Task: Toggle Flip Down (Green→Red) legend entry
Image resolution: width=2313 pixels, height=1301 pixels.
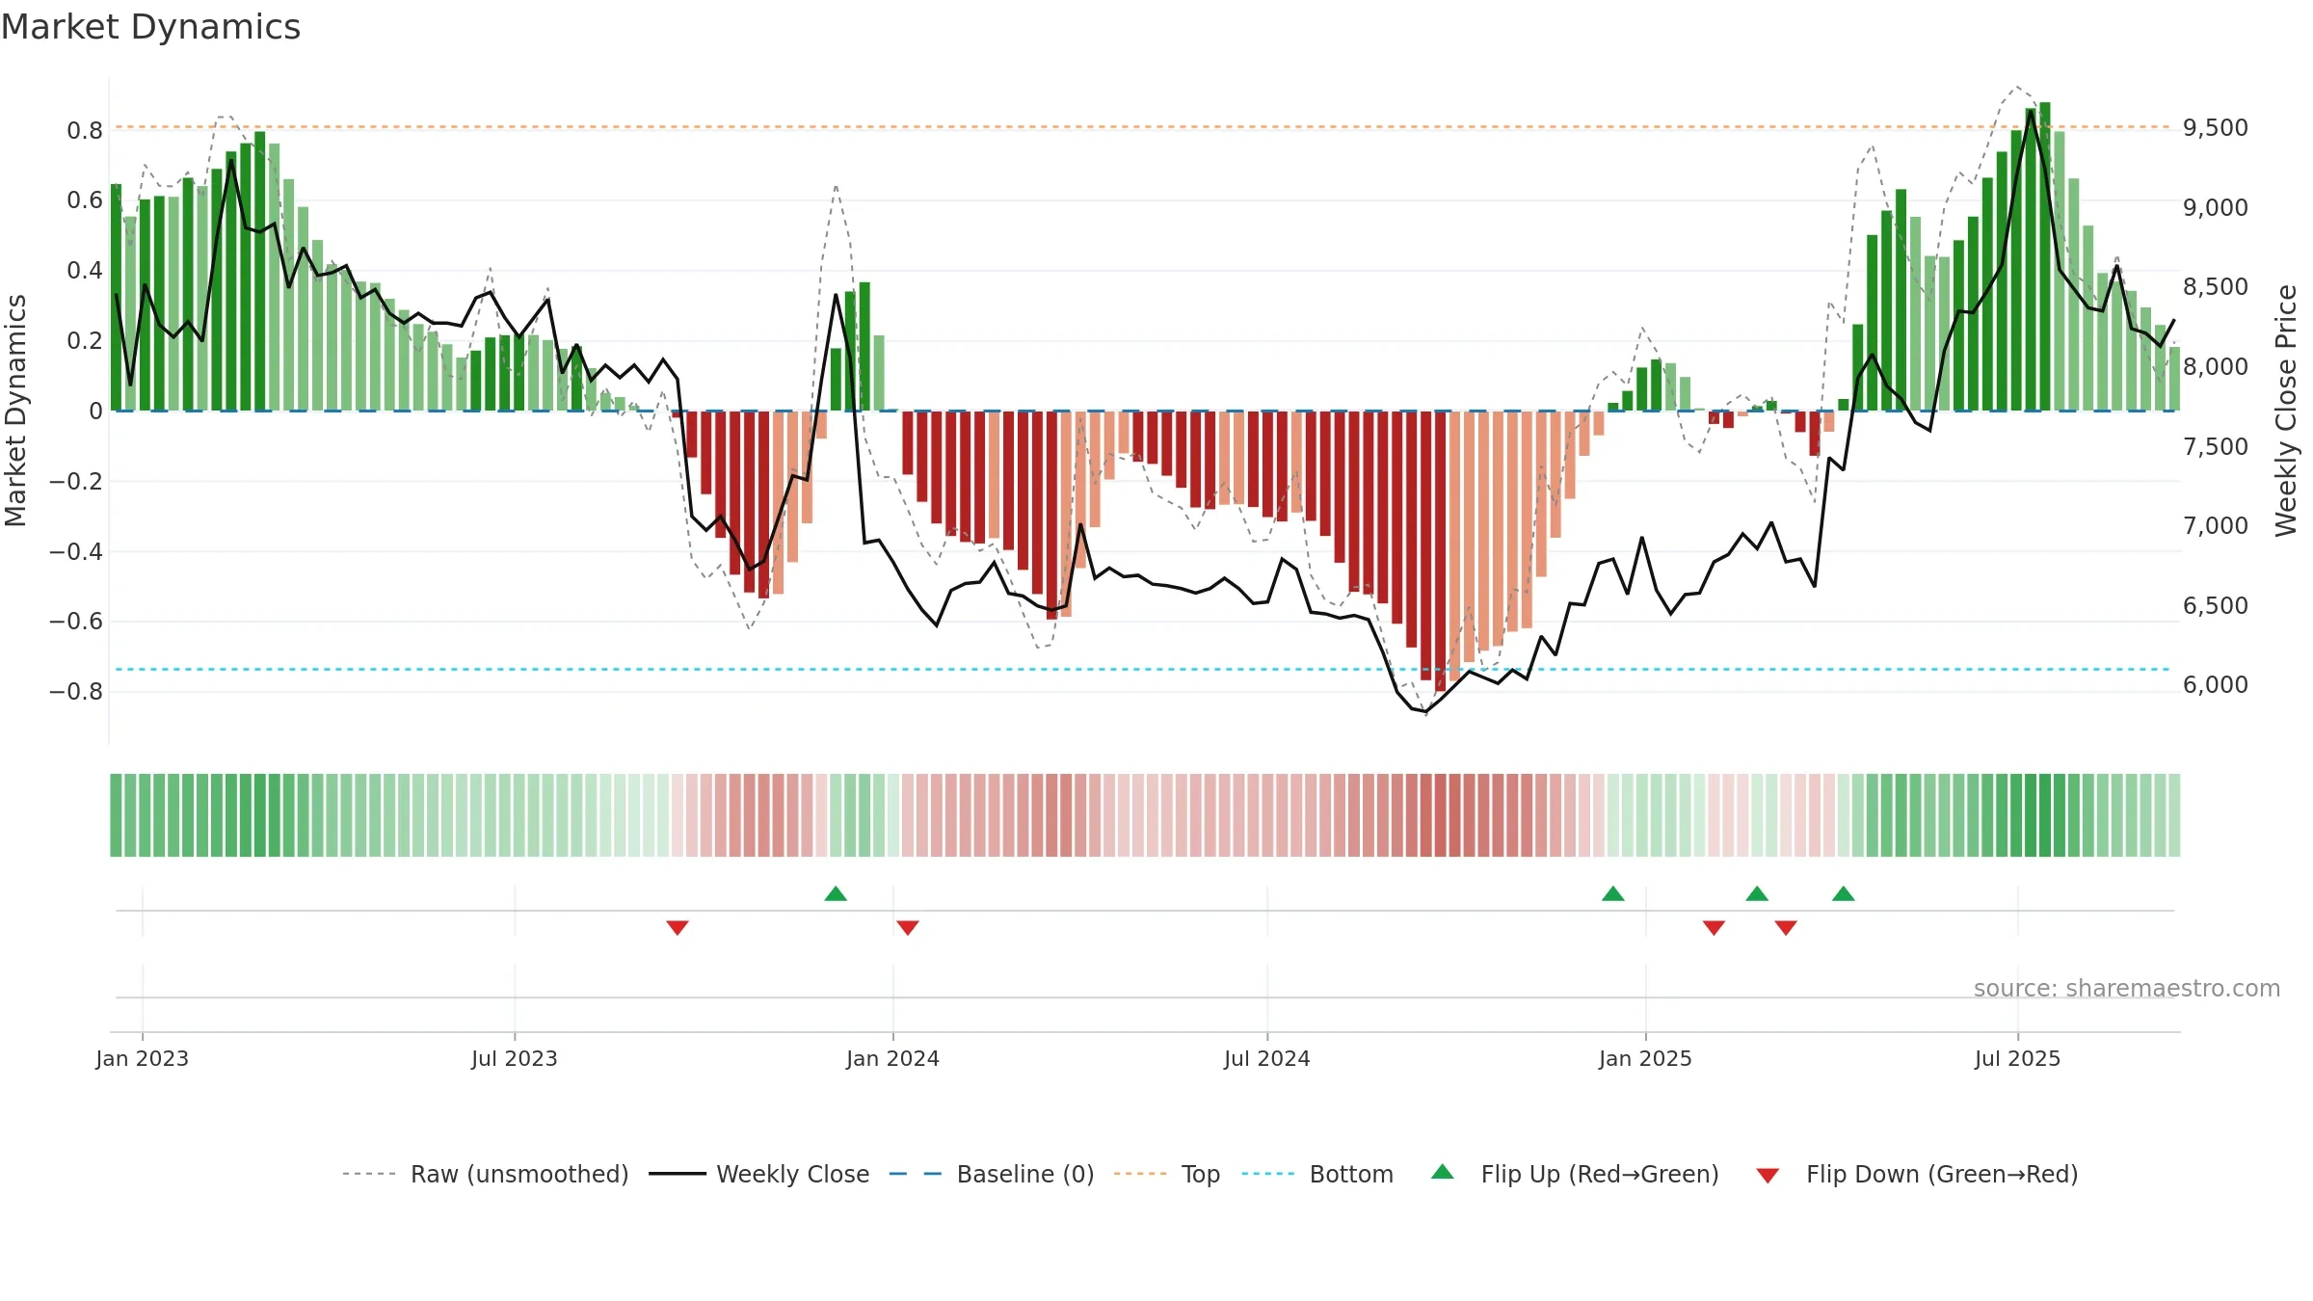Action: coord(1917,1174)
